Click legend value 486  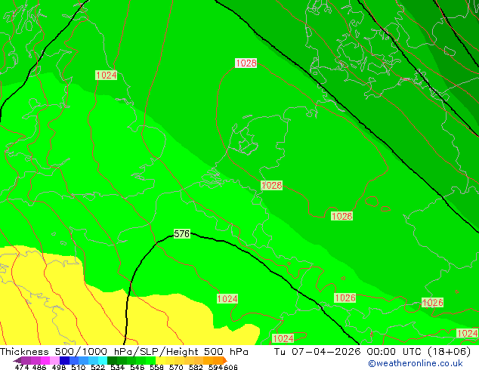coord(39,367)
